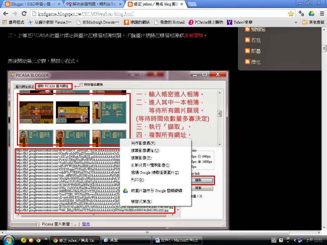Close the 解決破圖問題 tab
Viewport: 327px width, 245px height.
120,4
